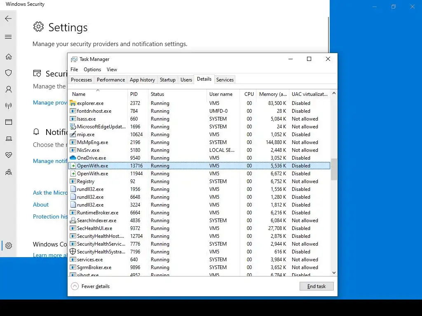Viewport: 422px width, 316px height.
Task: Sort by PID column header
Action: pyautogui.click(x=138, y=94)
